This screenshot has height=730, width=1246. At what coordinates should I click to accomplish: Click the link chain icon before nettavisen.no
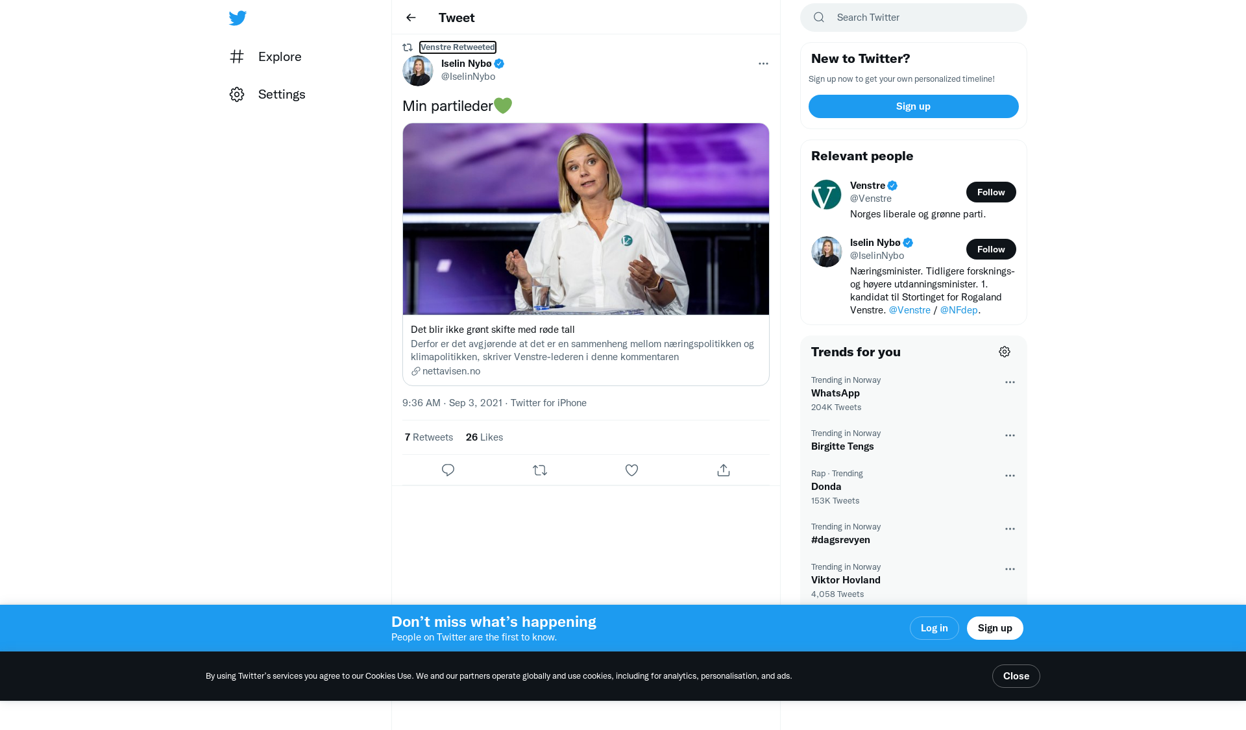pyautogui.click(x=415, y=371)
